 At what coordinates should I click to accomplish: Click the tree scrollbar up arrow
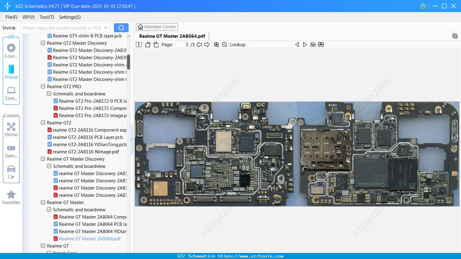tap(128, 36)
